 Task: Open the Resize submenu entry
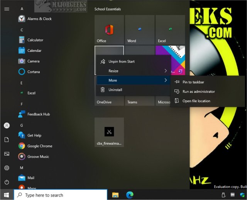pyautogui.click(x=134, y=71)
